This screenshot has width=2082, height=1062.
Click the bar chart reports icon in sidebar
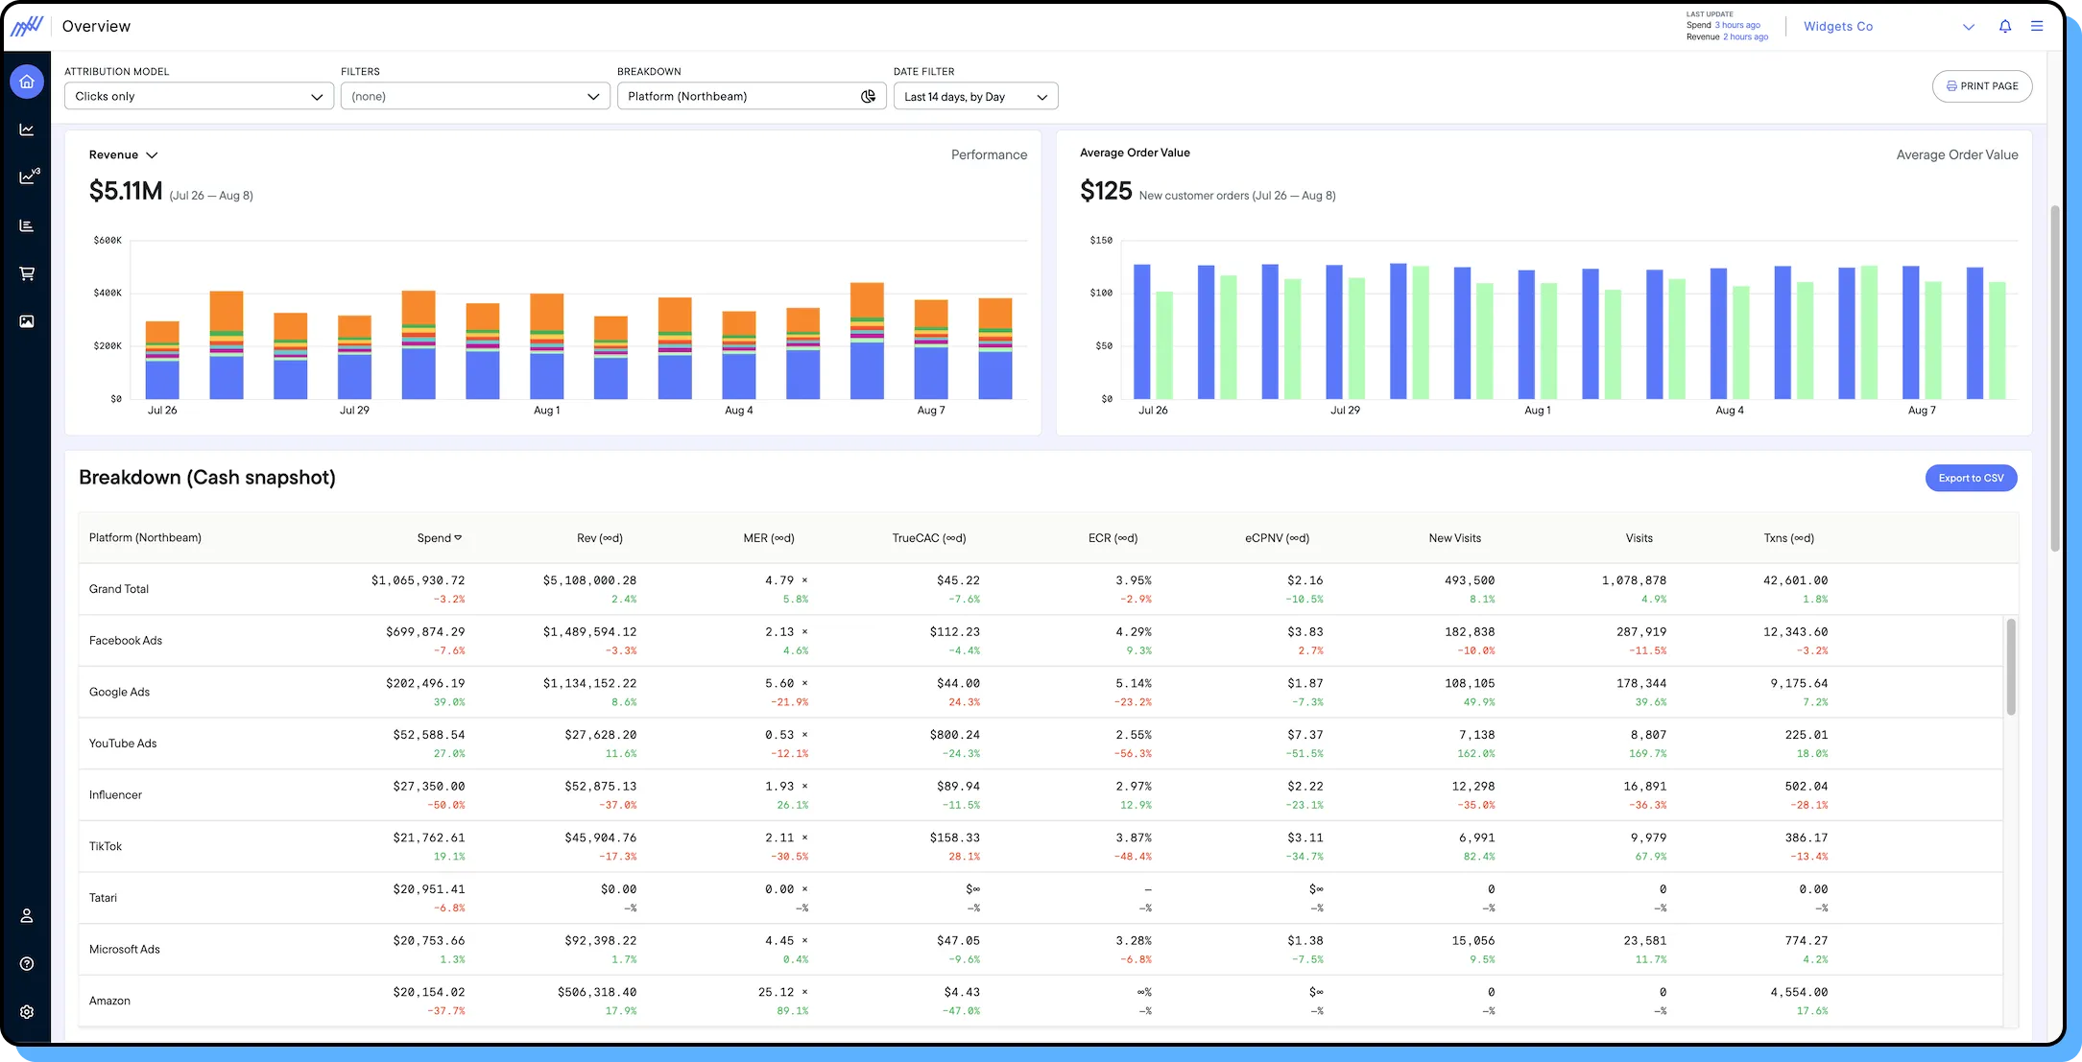[x=26, y=224]
